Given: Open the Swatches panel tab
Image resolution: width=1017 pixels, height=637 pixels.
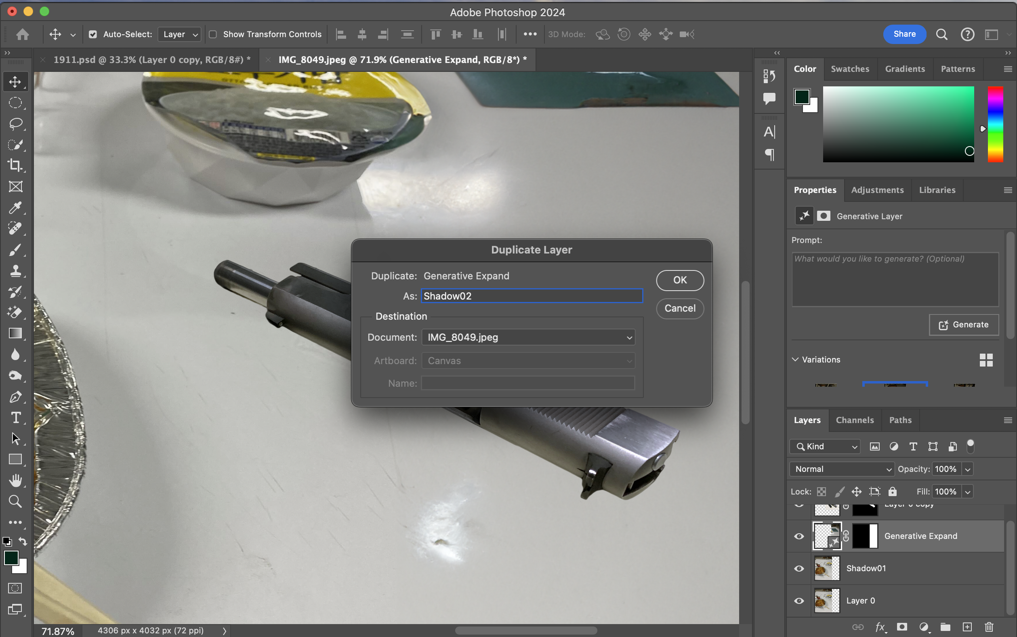Looking at the screenshot, I should tap(850, 69).
